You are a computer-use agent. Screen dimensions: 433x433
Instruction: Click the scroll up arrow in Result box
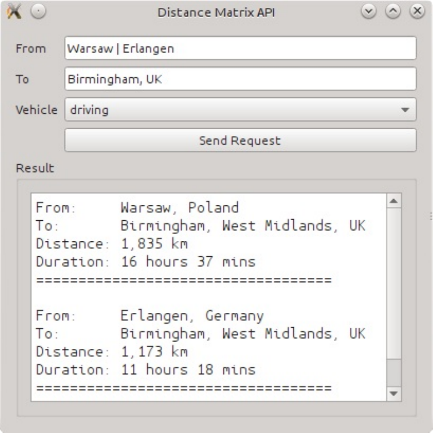coord(393,201)
